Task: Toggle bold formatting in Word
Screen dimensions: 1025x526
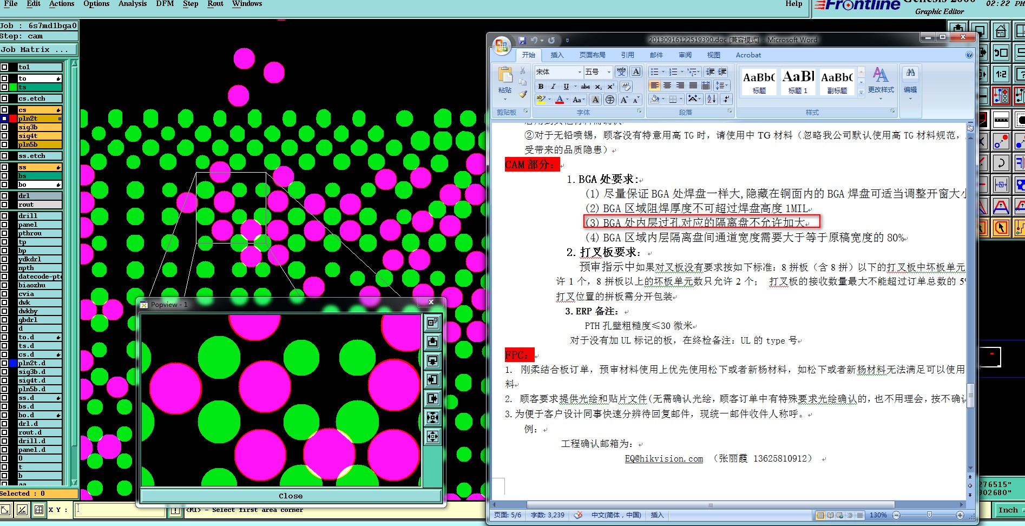Action: pyautogui.click(x=541, y=87)
